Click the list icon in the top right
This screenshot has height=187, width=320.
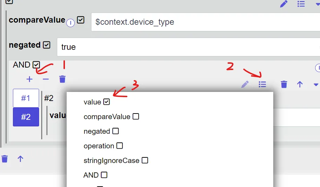coord(301,4)
